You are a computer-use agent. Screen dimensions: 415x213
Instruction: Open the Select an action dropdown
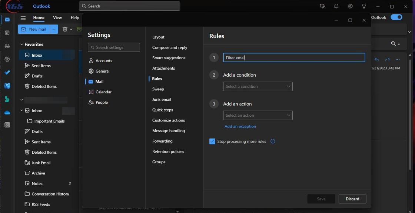click(258, 116)
